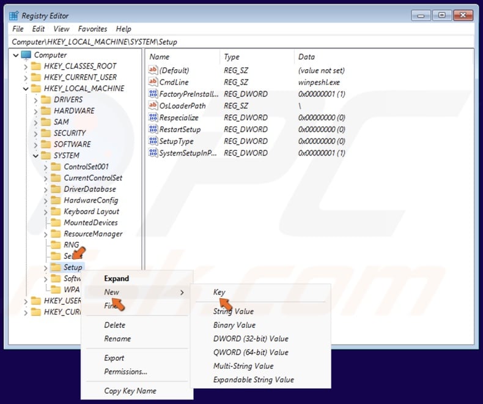Click the string icon beside CmdLine value
Screen dimensions: 483x404
pyautogui.click(x=153, y=82)
